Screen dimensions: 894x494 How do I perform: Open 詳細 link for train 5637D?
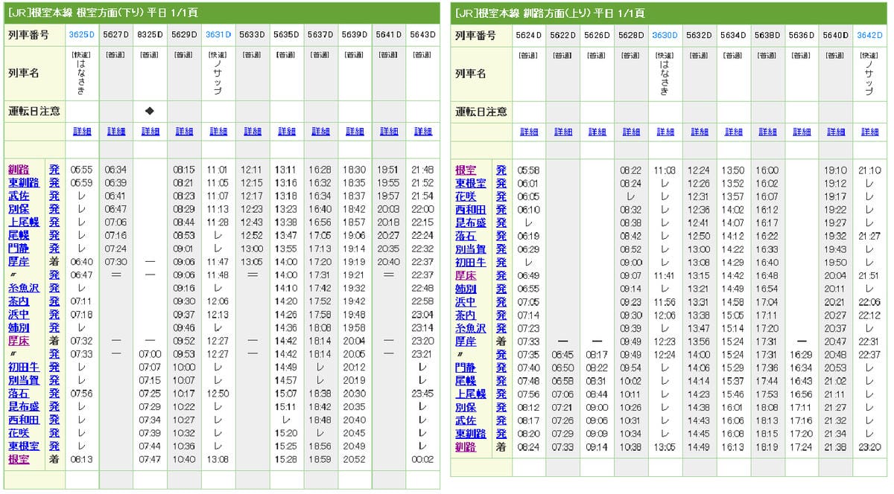320,132
